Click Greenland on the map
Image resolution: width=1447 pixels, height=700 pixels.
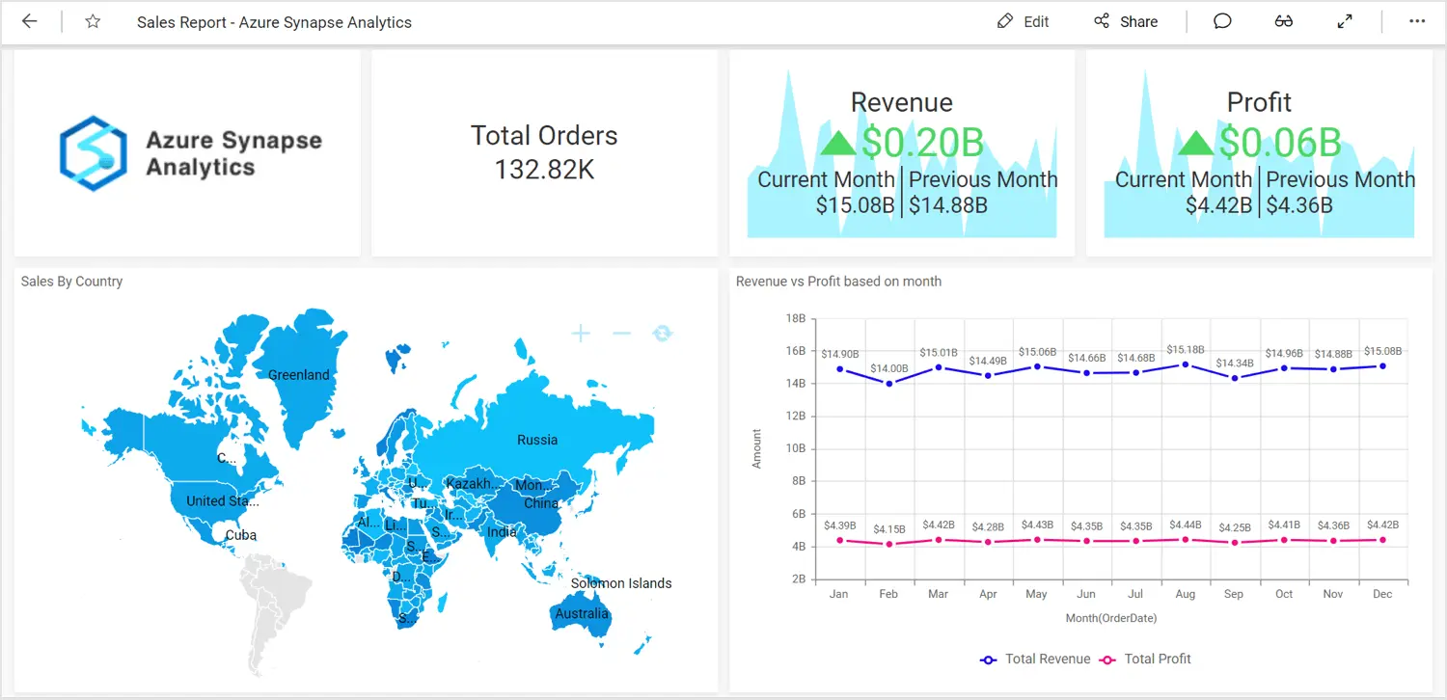[298, 375]
